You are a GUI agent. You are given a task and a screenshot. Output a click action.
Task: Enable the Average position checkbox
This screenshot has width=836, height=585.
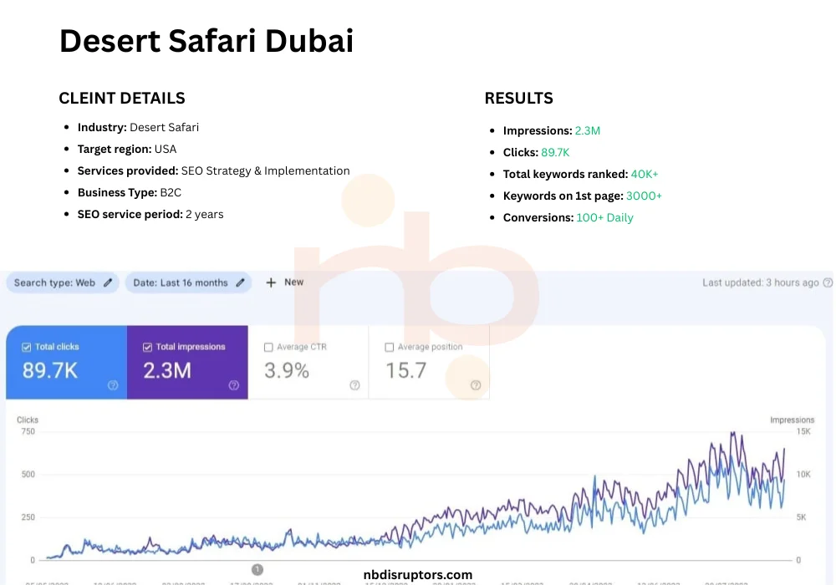pyautogui.click(x=389, y=347)
